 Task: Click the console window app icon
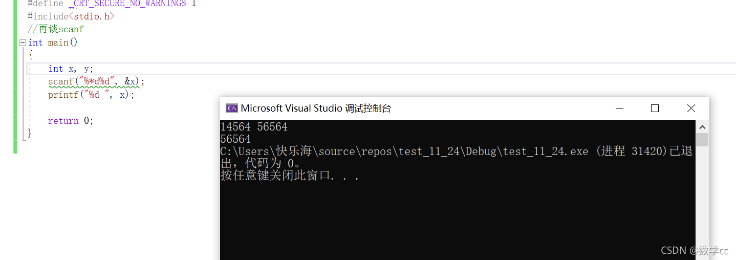point(231,108)
